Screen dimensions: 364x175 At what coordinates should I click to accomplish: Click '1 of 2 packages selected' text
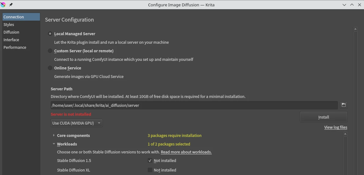coord(169,144)
